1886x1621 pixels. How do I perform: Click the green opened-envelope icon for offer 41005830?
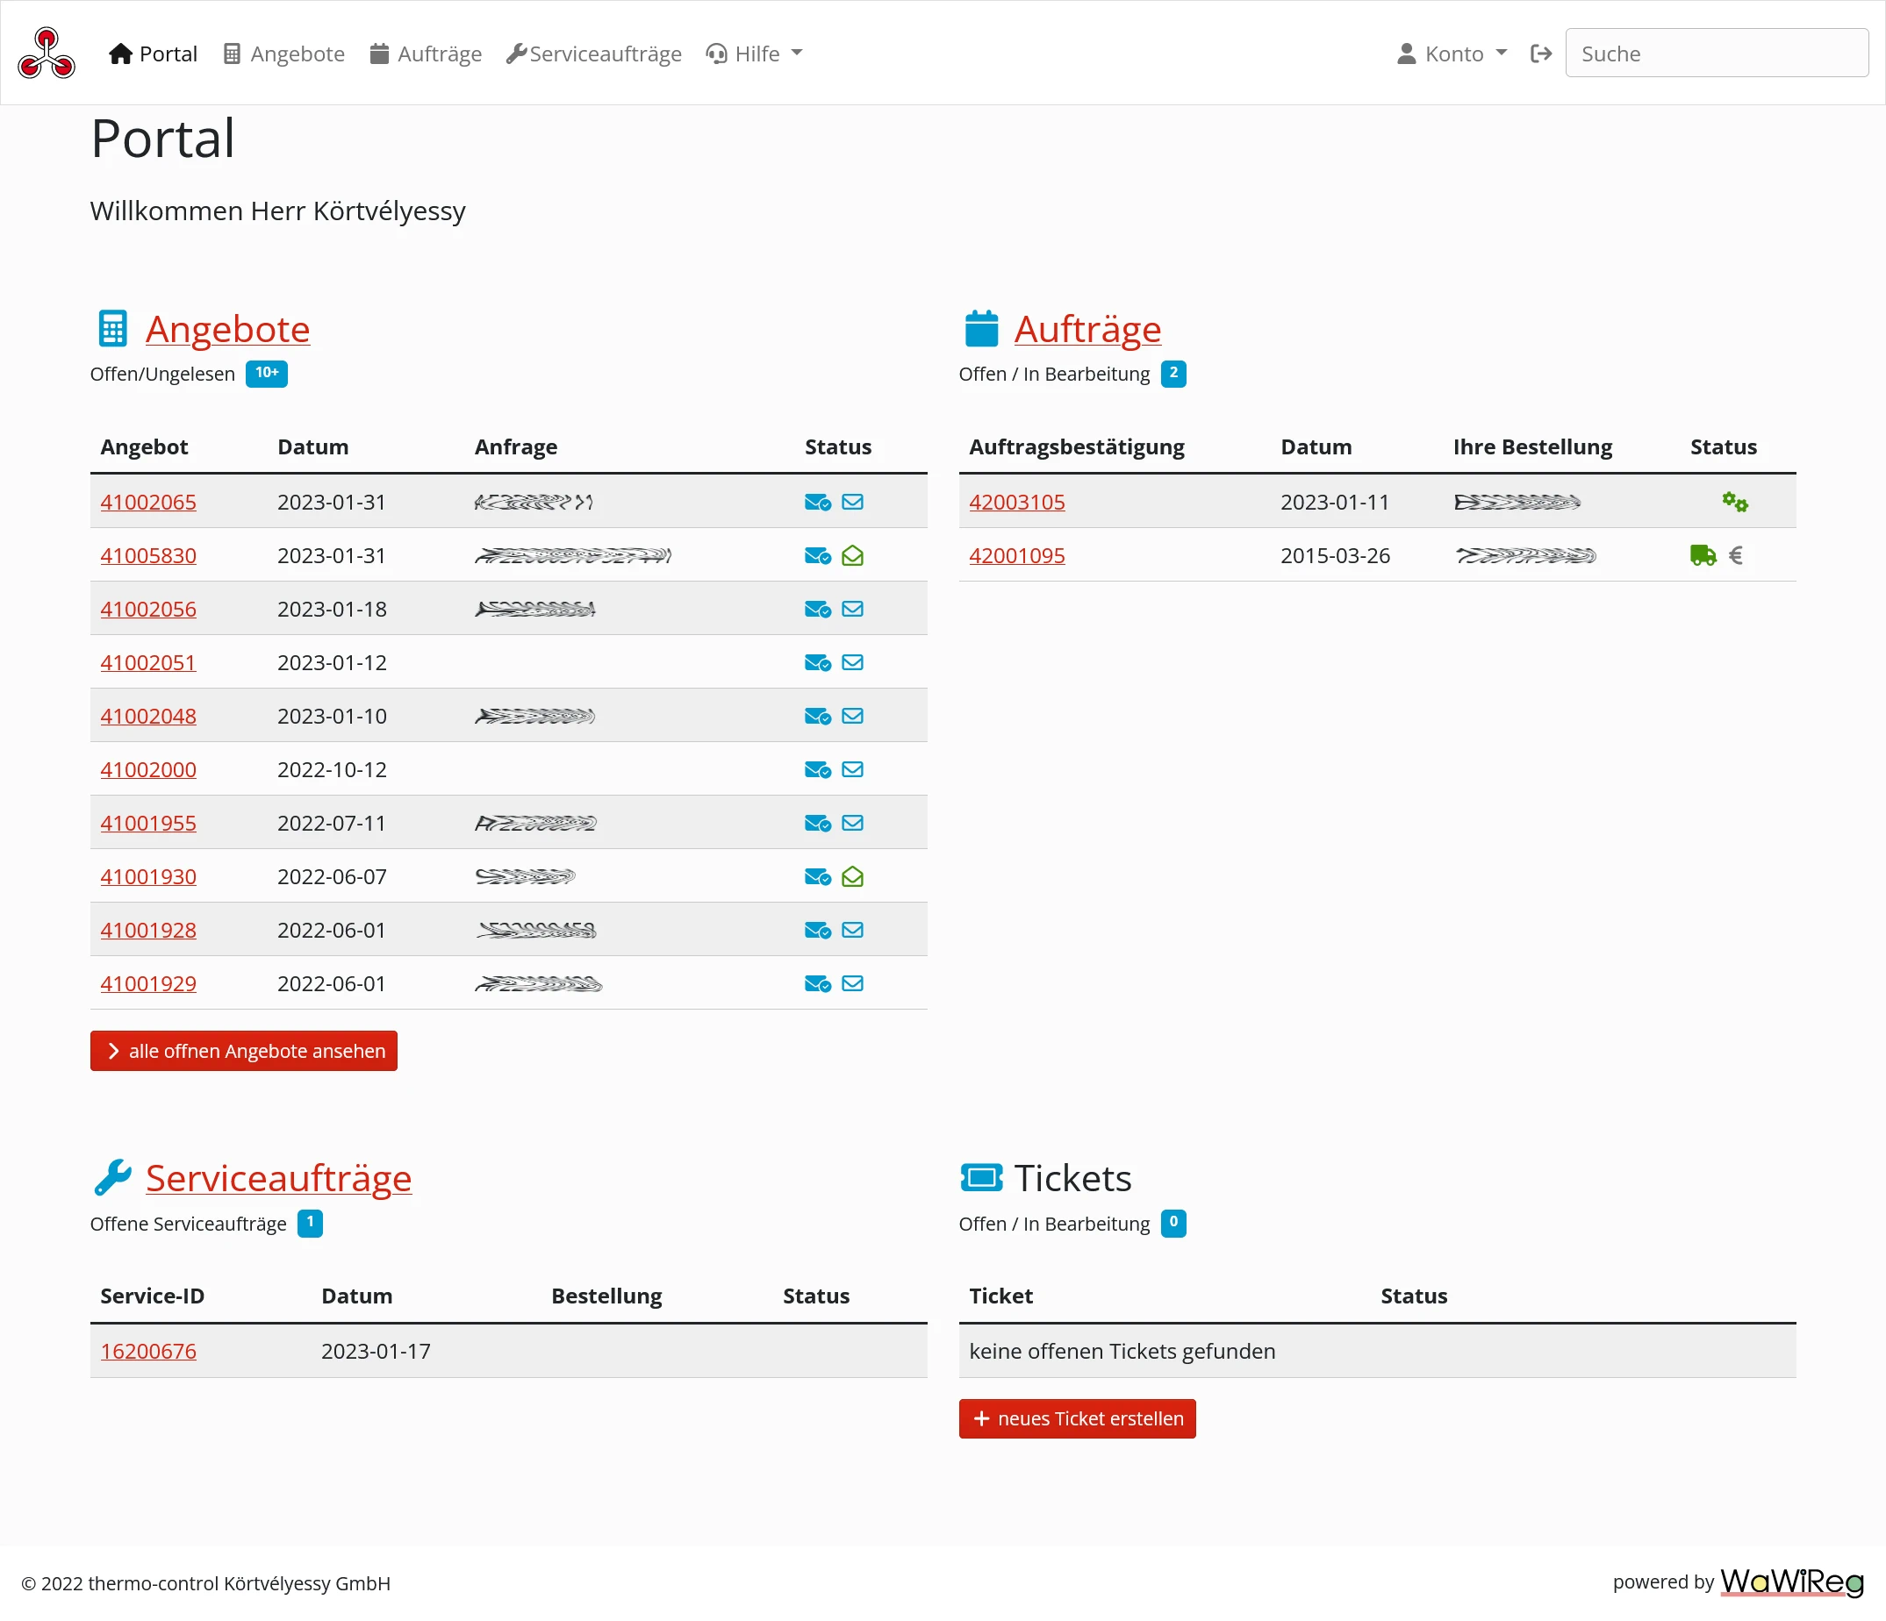(x=853, y=555)
